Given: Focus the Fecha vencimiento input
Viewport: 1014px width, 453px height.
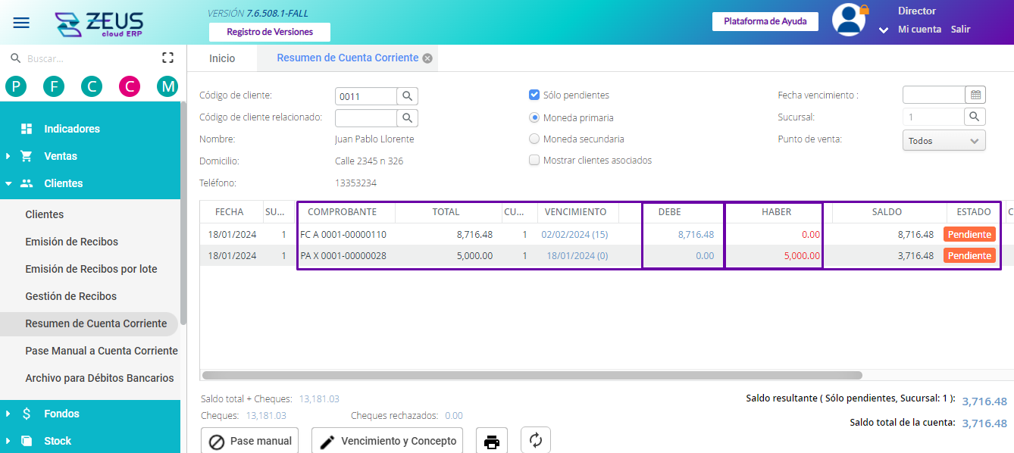Looking at the screenshot, I should pos(934,95).
